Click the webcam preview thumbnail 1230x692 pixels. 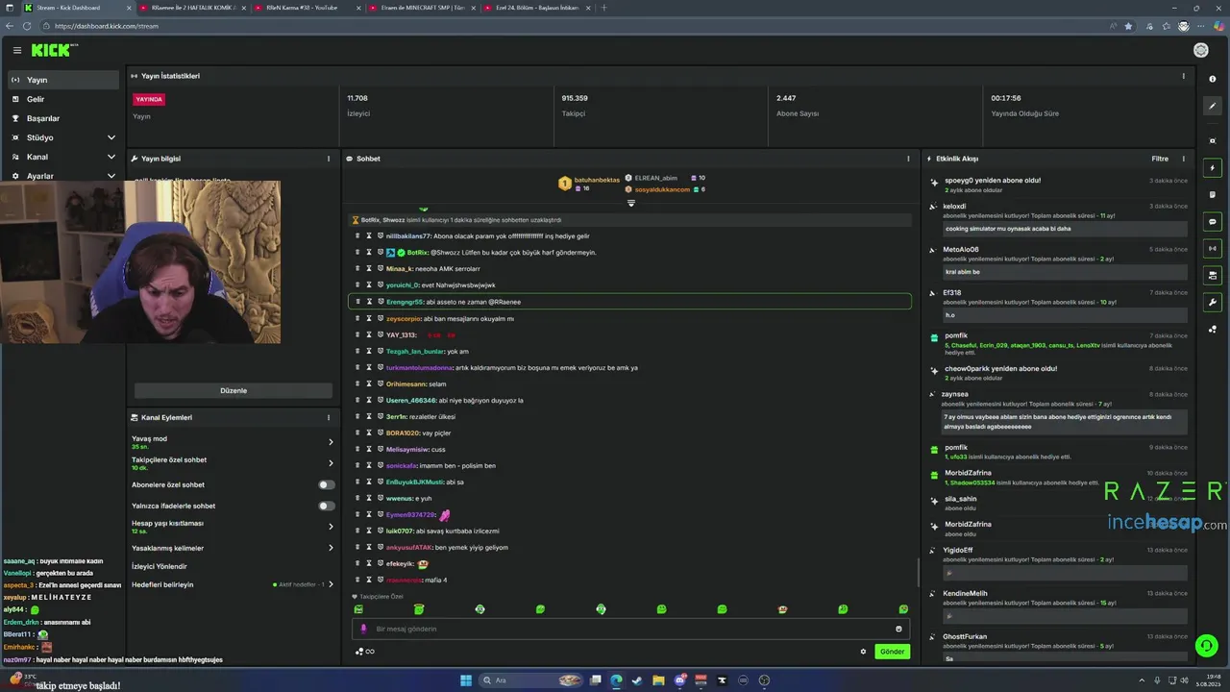click(140, 262)
